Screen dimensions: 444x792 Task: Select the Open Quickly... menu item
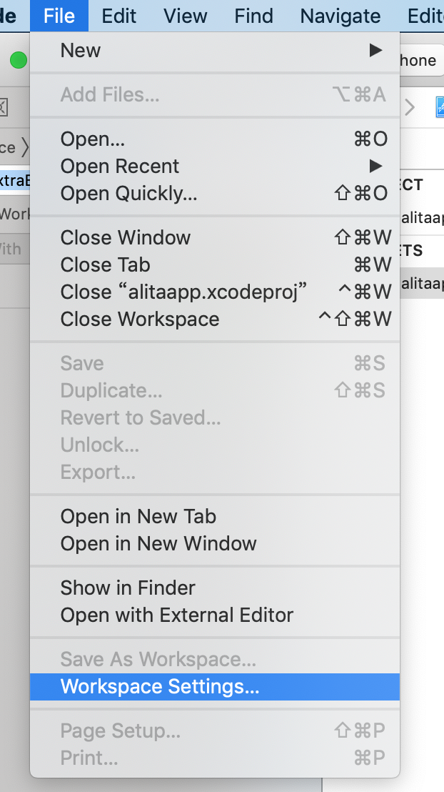pos(128,194)
